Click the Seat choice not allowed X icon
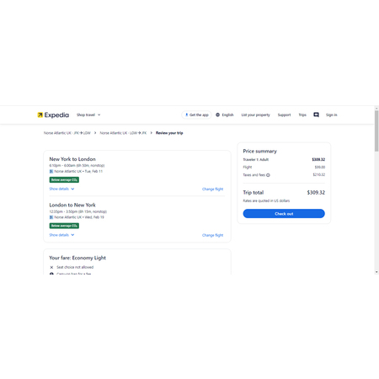Screen dimensions: 379x379 (x=51, y=267)
